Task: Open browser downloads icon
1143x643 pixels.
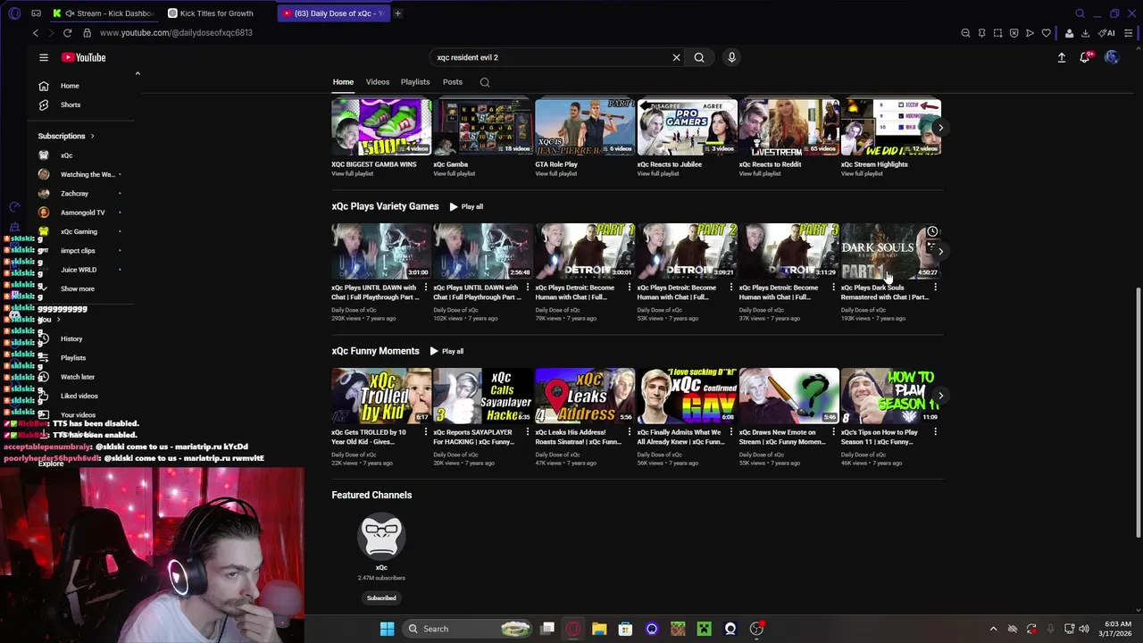Action: point(1085,33)
